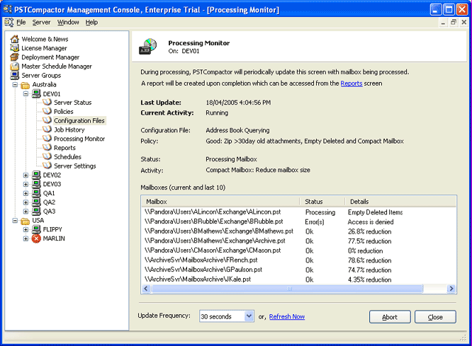Click the Job History book icon
This screenshot has height=346, width=472.
(x=47, y=129)
